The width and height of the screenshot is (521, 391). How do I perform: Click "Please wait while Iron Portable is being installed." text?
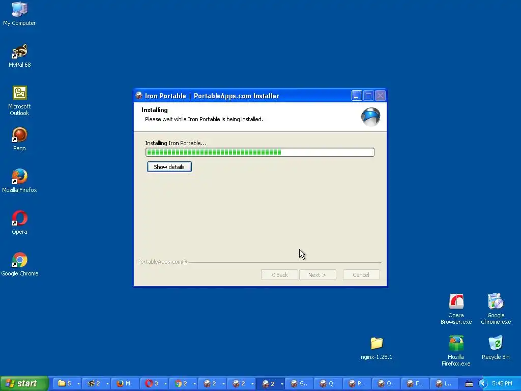click(x=204, y=119)
